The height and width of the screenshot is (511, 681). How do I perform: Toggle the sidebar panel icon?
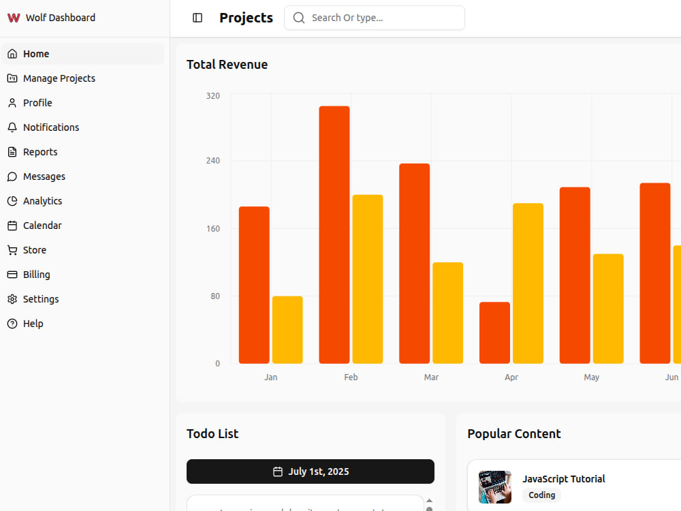pos(197,18)
